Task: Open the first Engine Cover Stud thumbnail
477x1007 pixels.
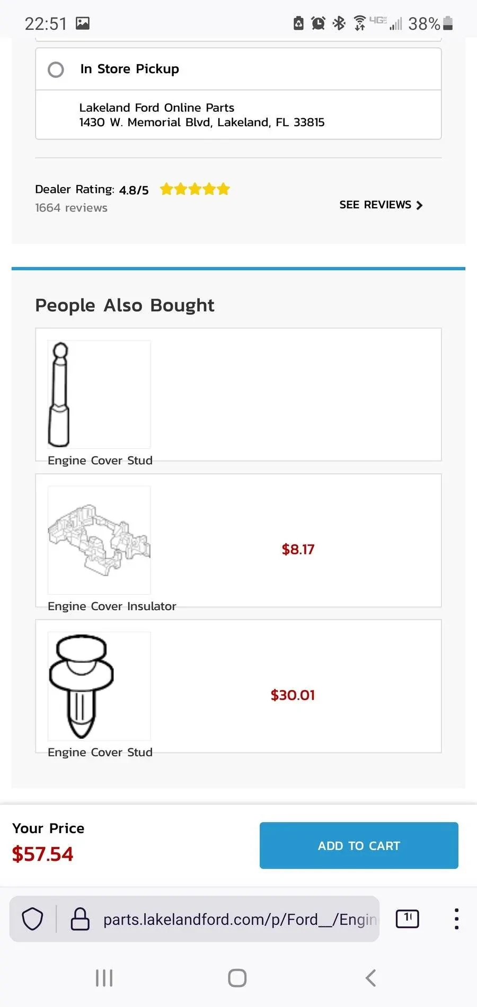Action: tap(99, 394)
